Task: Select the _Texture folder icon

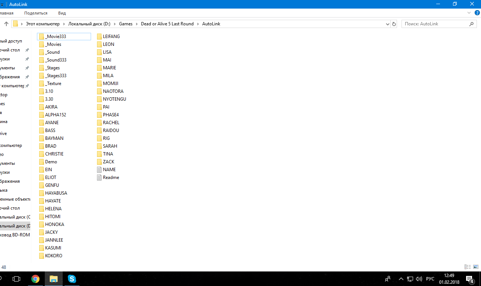Action: click(x=41, y=84)
